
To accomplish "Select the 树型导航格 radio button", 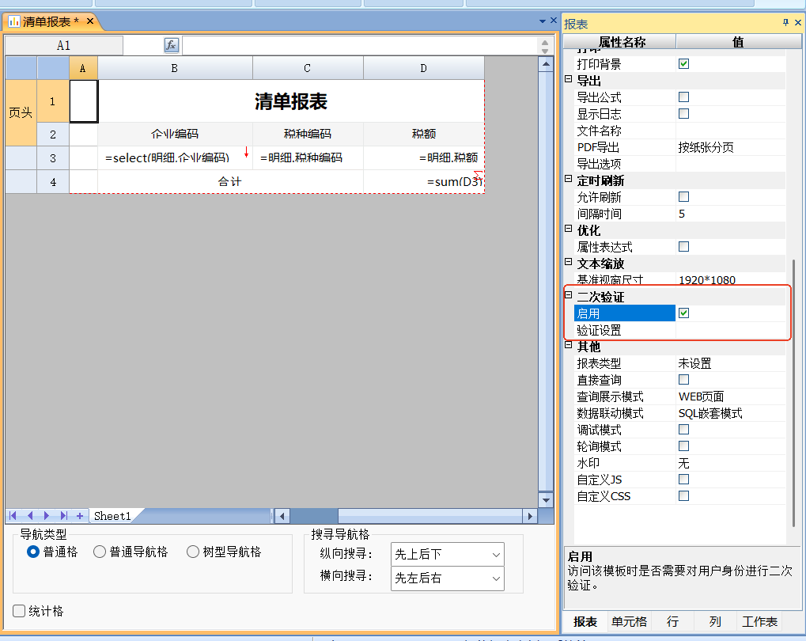I will [193, 552].
